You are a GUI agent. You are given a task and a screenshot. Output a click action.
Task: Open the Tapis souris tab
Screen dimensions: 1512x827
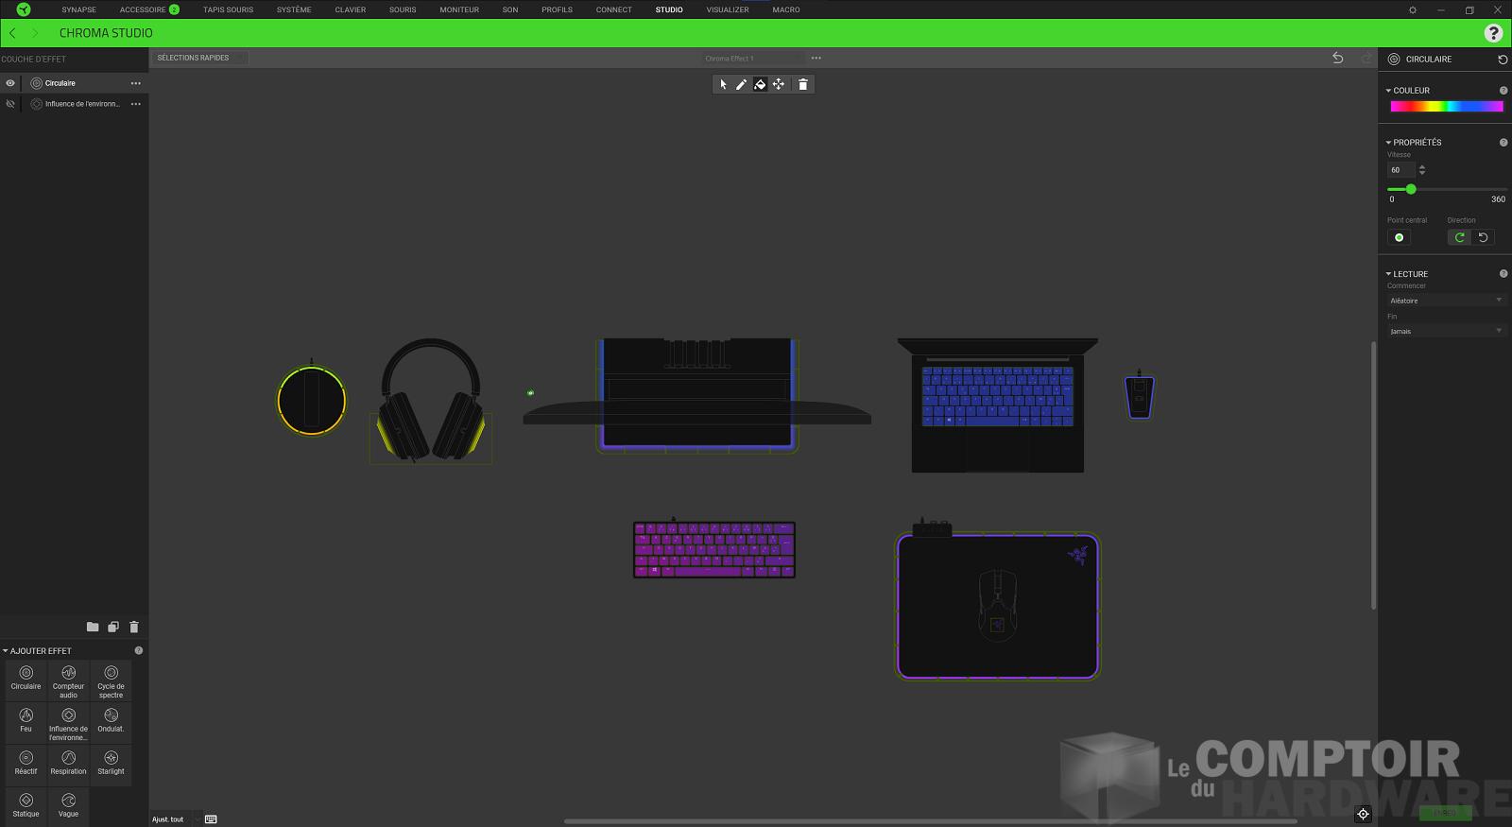pos(228,9)
